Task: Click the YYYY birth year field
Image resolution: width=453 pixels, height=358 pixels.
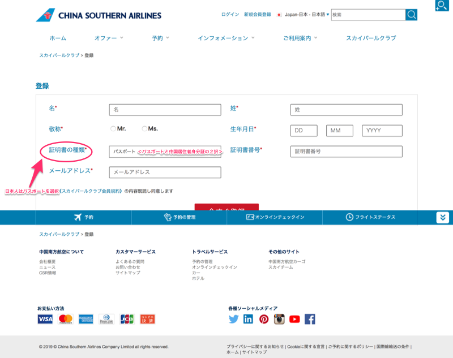Action: pyautogui.click(x=382, y=131)
